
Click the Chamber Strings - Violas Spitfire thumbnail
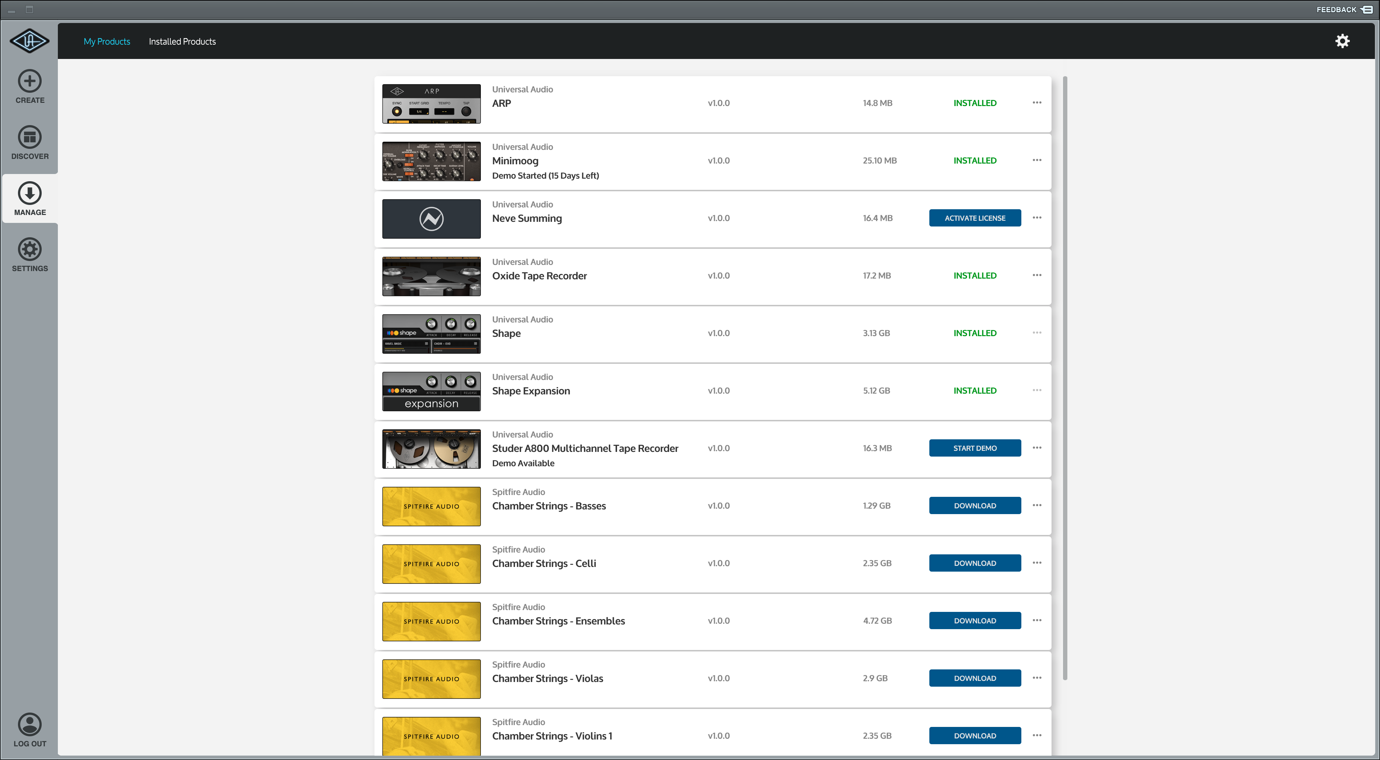pos(431,679)
